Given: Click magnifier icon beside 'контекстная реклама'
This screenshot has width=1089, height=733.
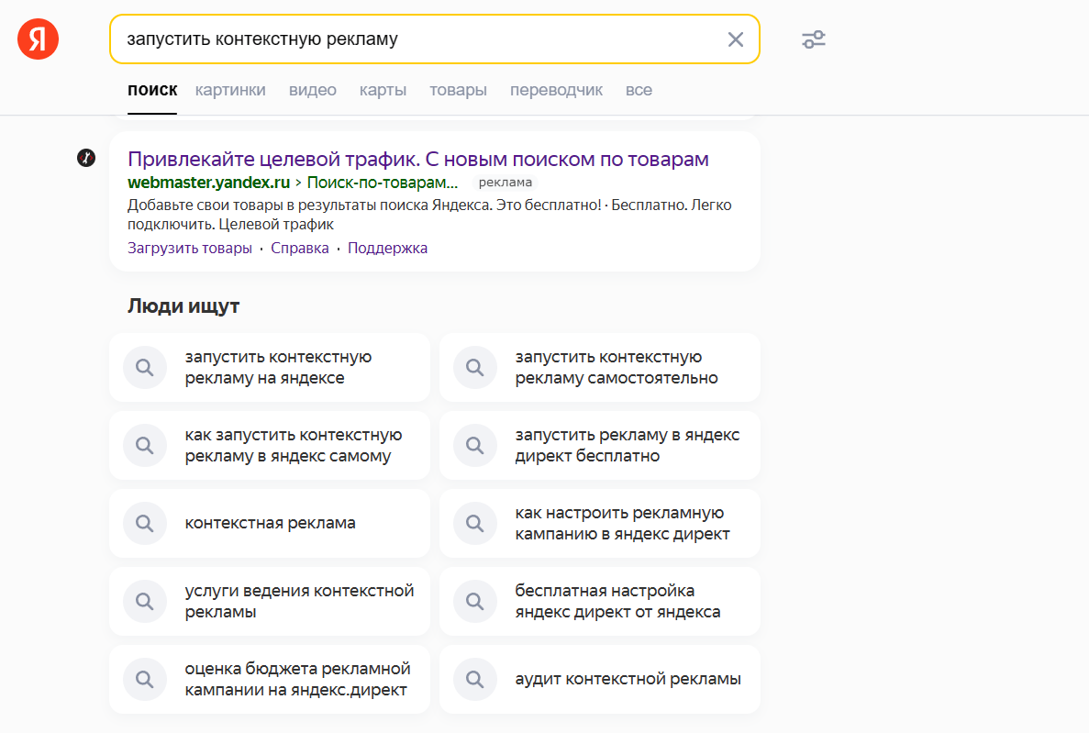Looking at the screenshot, I should tap(144, 523).
